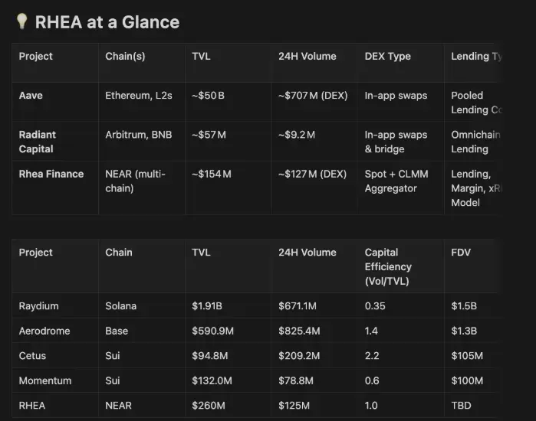Select the '~$50 B' TVL value
The image size is (536, 421).
pyautogui.click(x=208, y=96)
